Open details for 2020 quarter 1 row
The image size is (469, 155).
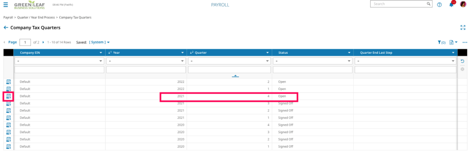coord(9,146)
